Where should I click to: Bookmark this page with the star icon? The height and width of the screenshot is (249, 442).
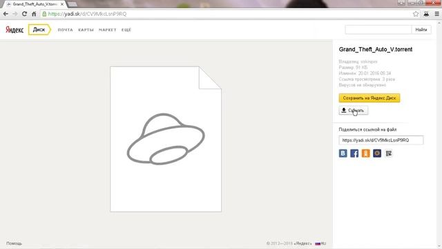[416, 14]
